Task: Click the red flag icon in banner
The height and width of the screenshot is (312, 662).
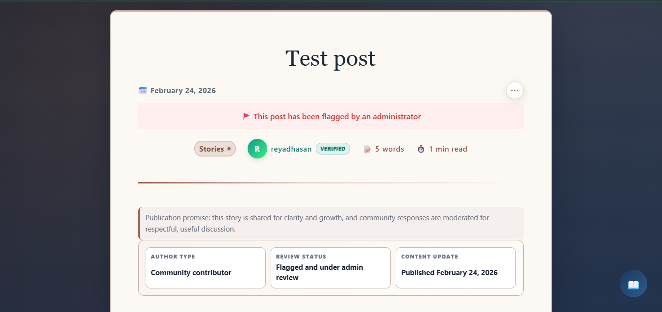Action: point(246,116)
